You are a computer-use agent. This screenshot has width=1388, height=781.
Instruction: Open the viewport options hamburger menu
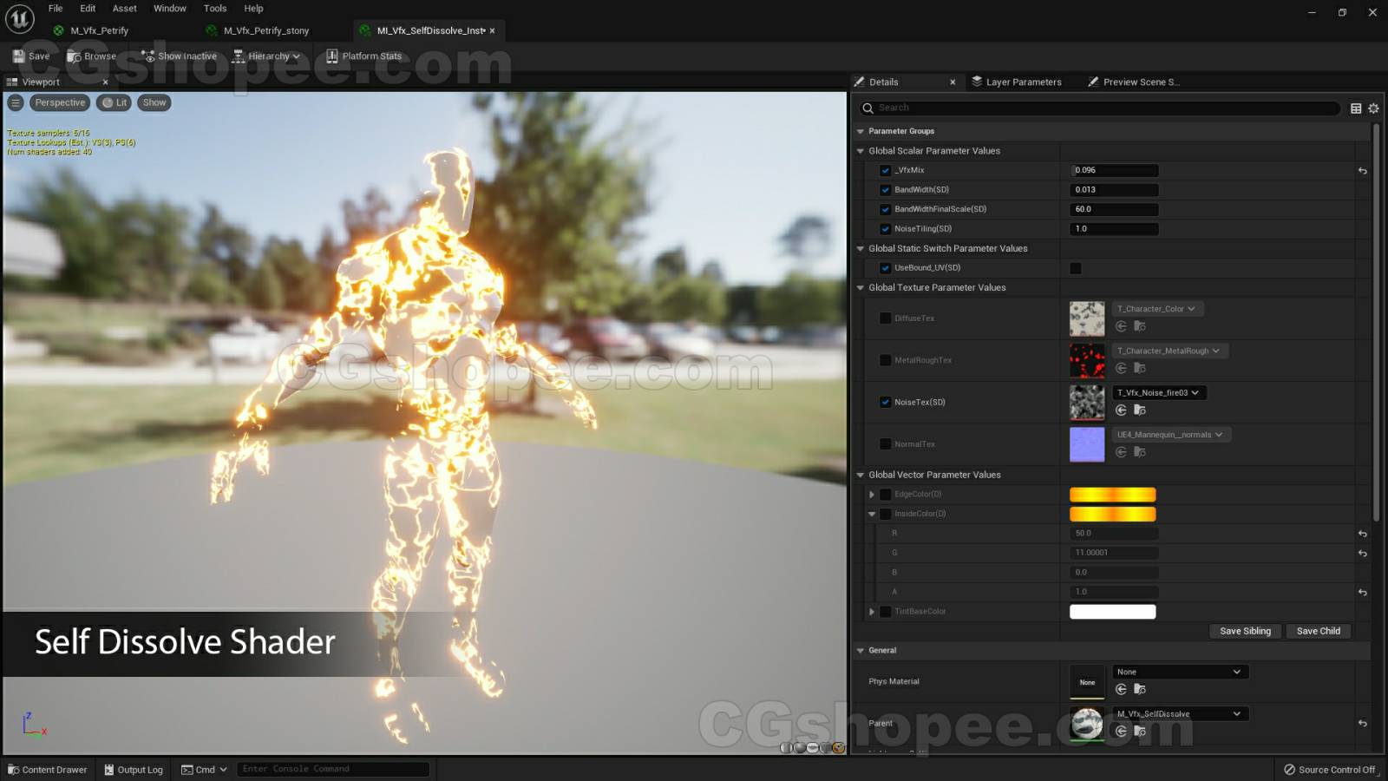(x=16, y=102)
